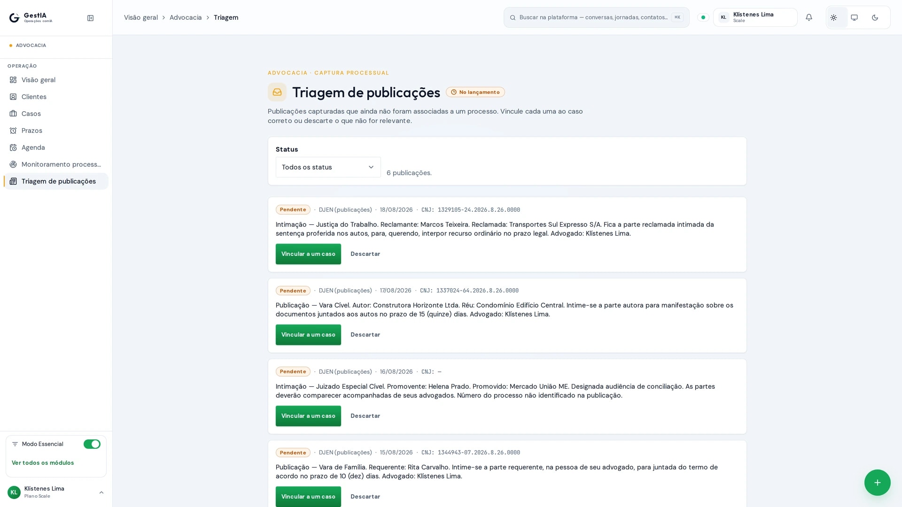Switch to dark theme moon icon
This screenshot has height=507, width=902.
[875, 17]
